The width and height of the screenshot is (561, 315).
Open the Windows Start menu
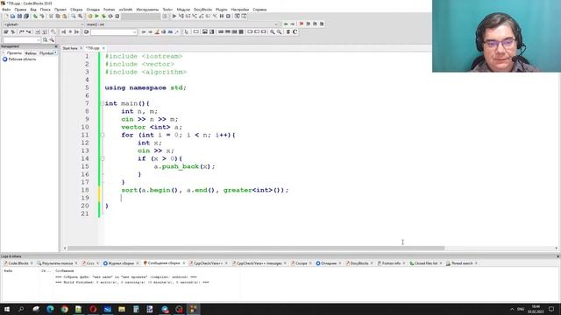click(7, 309)
